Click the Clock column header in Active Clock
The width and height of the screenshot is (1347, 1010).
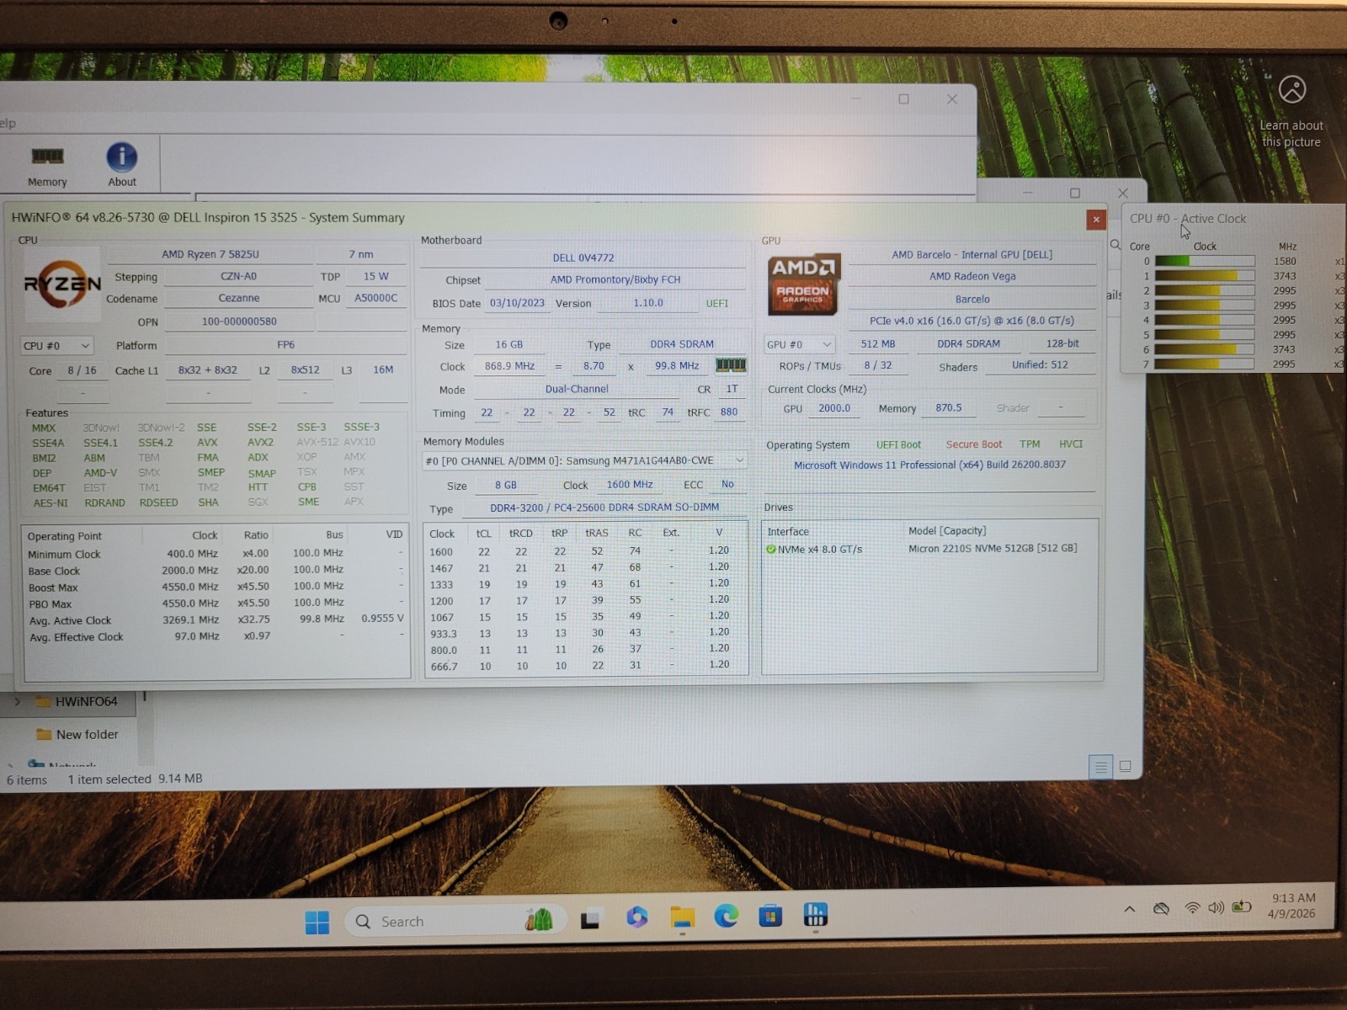click(x=1205, y=247)
